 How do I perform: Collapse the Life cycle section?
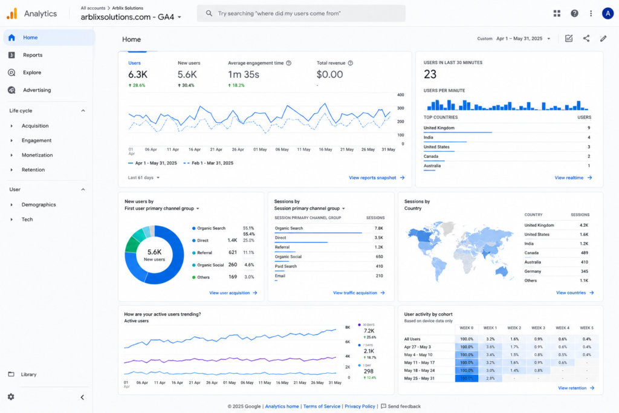(x=83, y=111)
